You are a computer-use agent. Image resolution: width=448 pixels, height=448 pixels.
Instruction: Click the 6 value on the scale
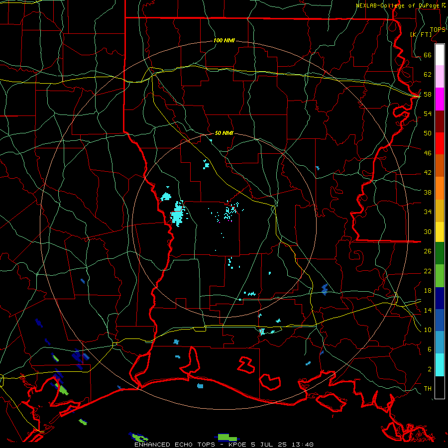[429, 349]
